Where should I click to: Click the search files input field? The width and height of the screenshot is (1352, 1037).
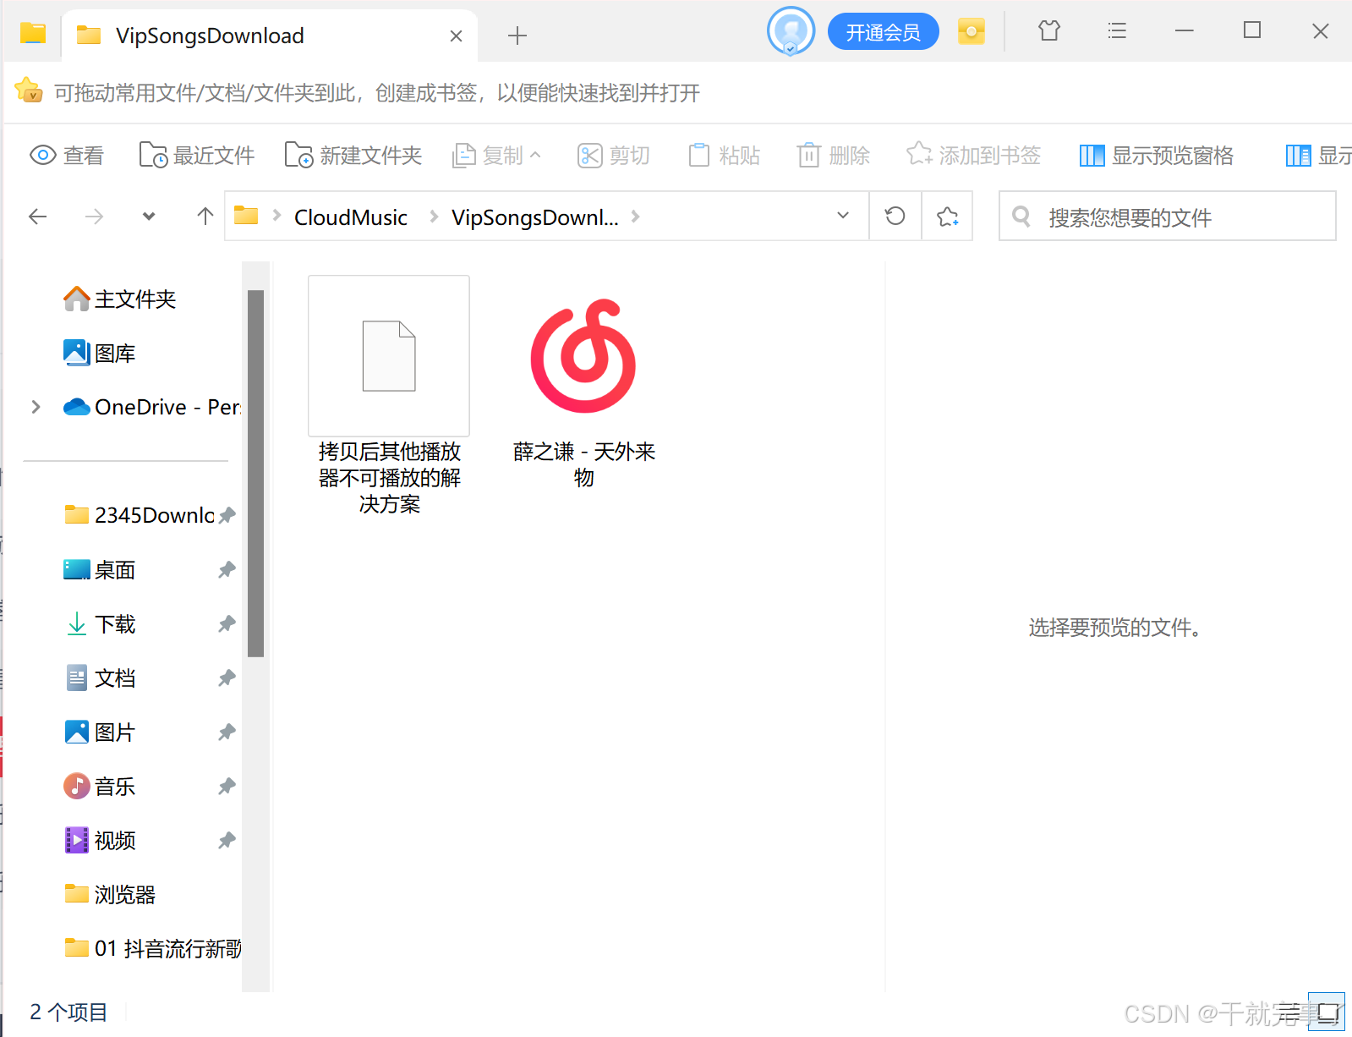tap(1168, 217)
